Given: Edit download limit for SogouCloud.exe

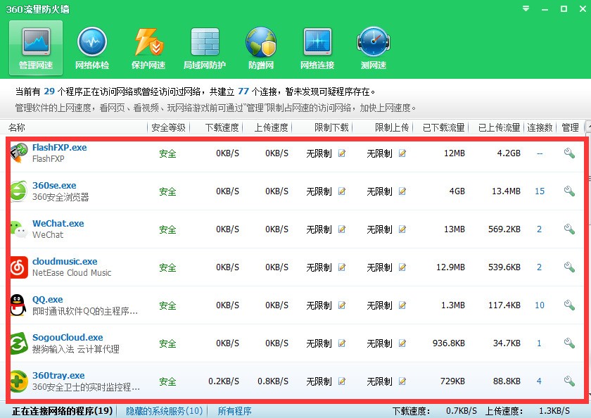Looking at the screenshot, I should [x=342, y=343].
